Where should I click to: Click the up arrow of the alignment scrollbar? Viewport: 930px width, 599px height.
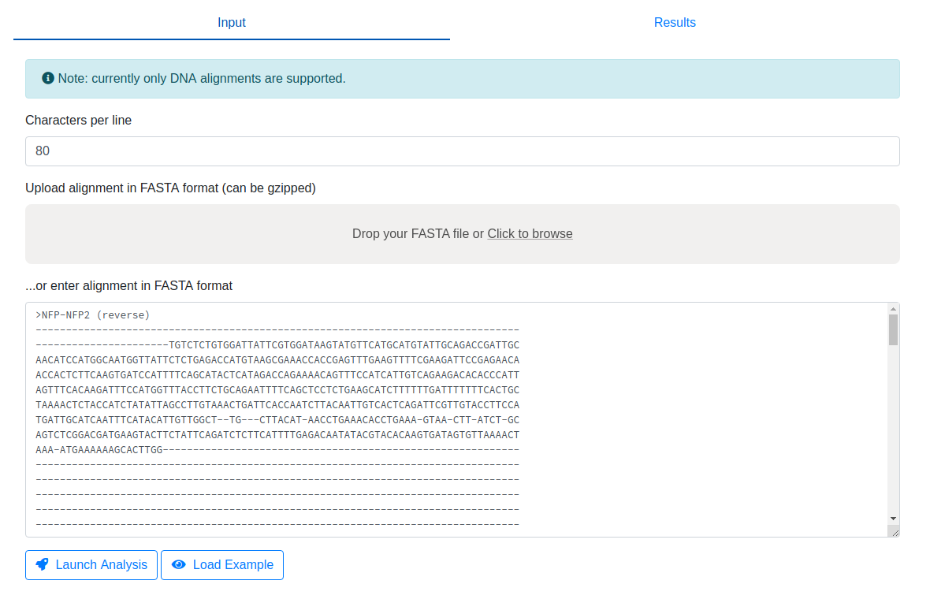pyautogui.click(x=893, y=308)
